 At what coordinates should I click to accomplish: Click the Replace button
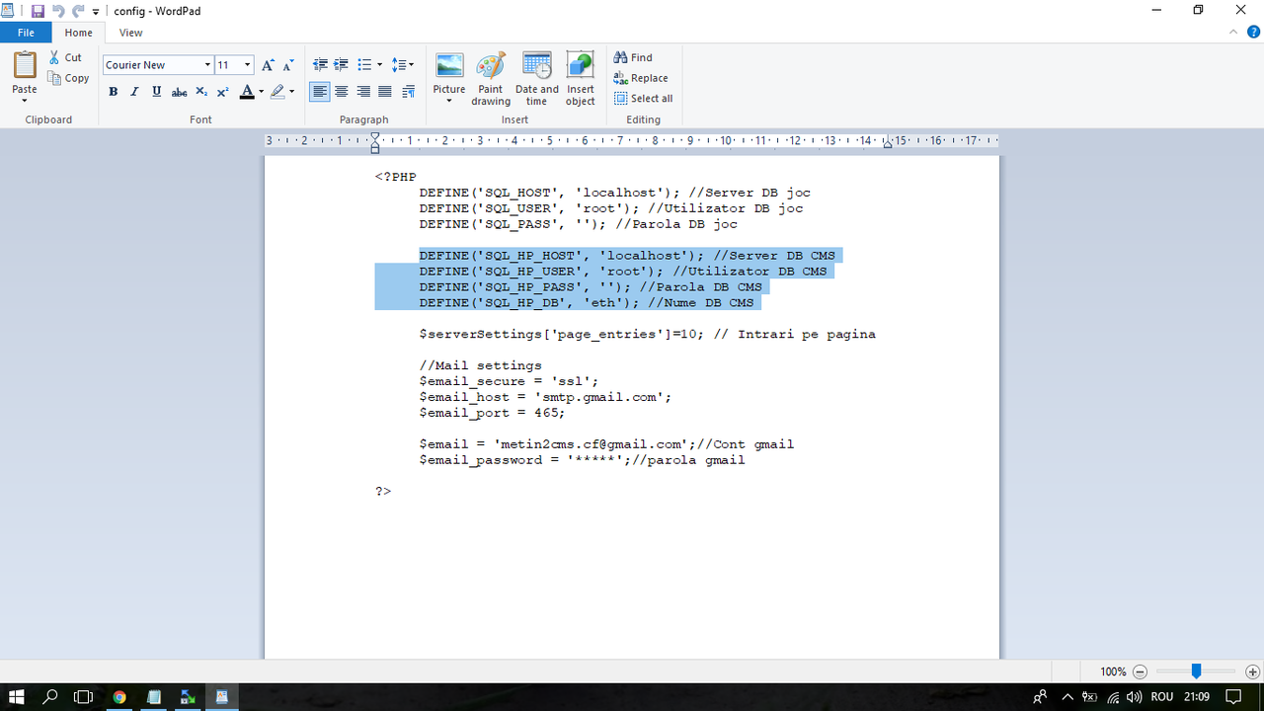point(641,78)
